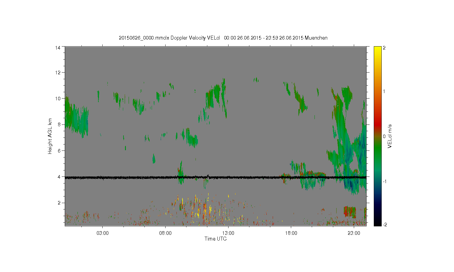This screenshot has width=454, height=272.
Task: Click the black bottom of the colorbar
Action: coord(377,223)
